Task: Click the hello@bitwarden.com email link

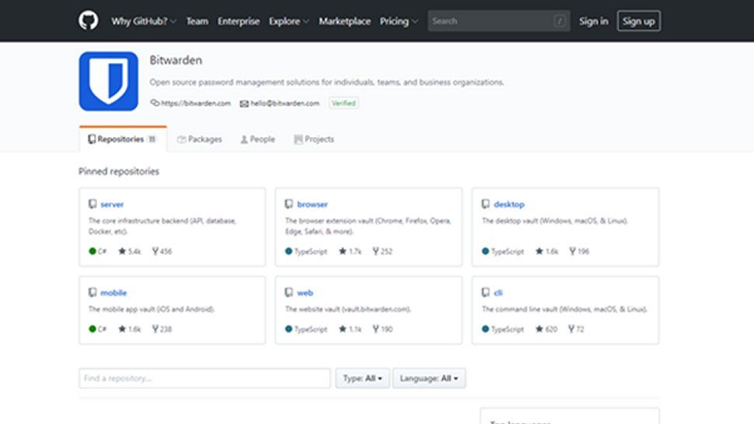Action: (284, 103)
